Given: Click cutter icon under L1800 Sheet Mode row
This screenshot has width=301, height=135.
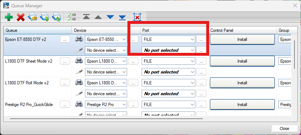Looking at the screenshot, I should click(79, 72).
